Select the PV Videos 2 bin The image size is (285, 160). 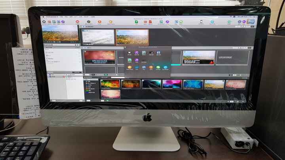93,83
